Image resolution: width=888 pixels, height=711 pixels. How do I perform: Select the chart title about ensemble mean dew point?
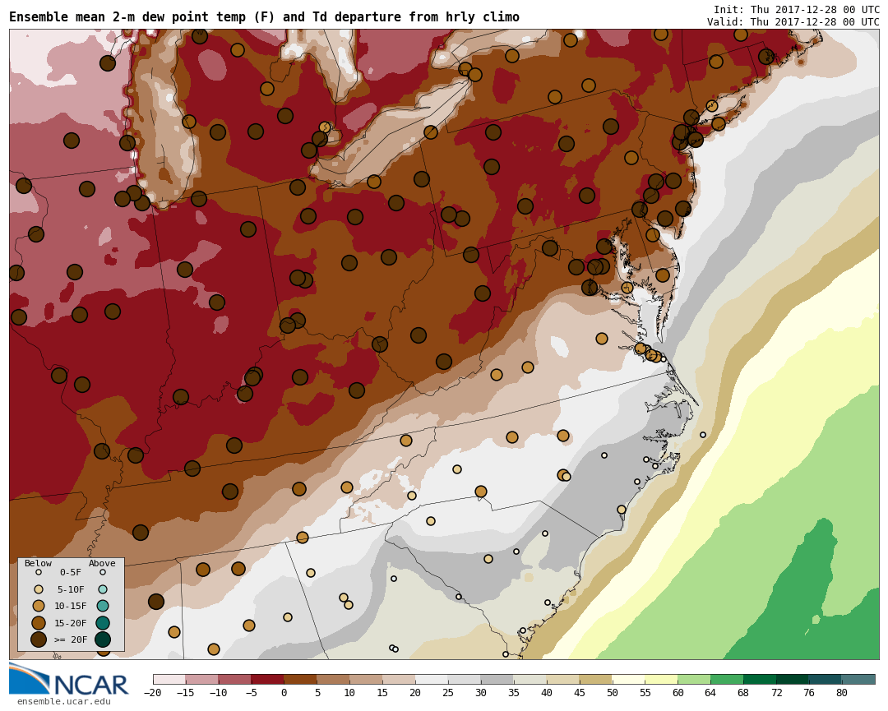coord(265,17)
